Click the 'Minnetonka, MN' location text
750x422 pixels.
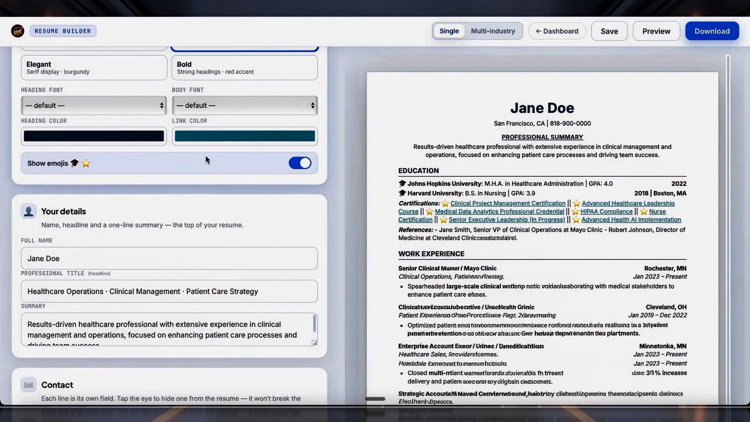pyautogui.click(x=663, y=346)
